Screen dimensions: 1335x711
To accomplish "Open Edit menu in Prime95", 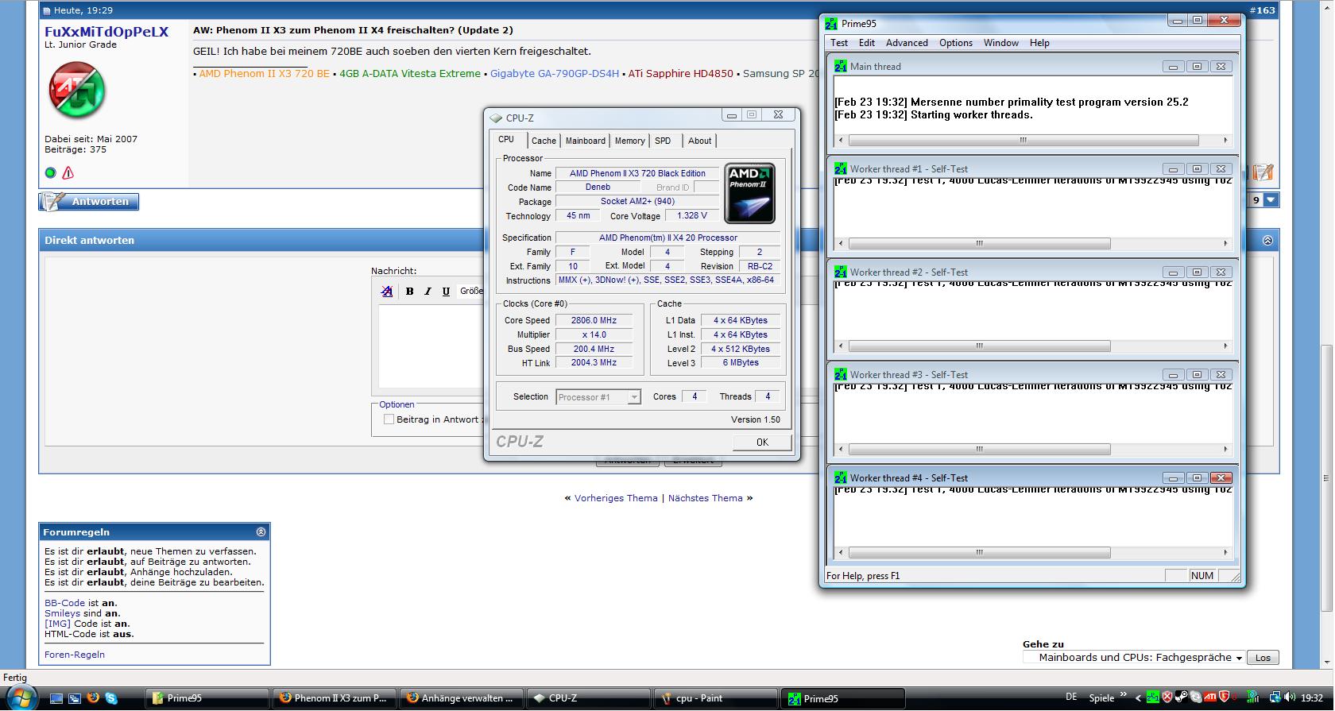I will (x=867, y=43).
